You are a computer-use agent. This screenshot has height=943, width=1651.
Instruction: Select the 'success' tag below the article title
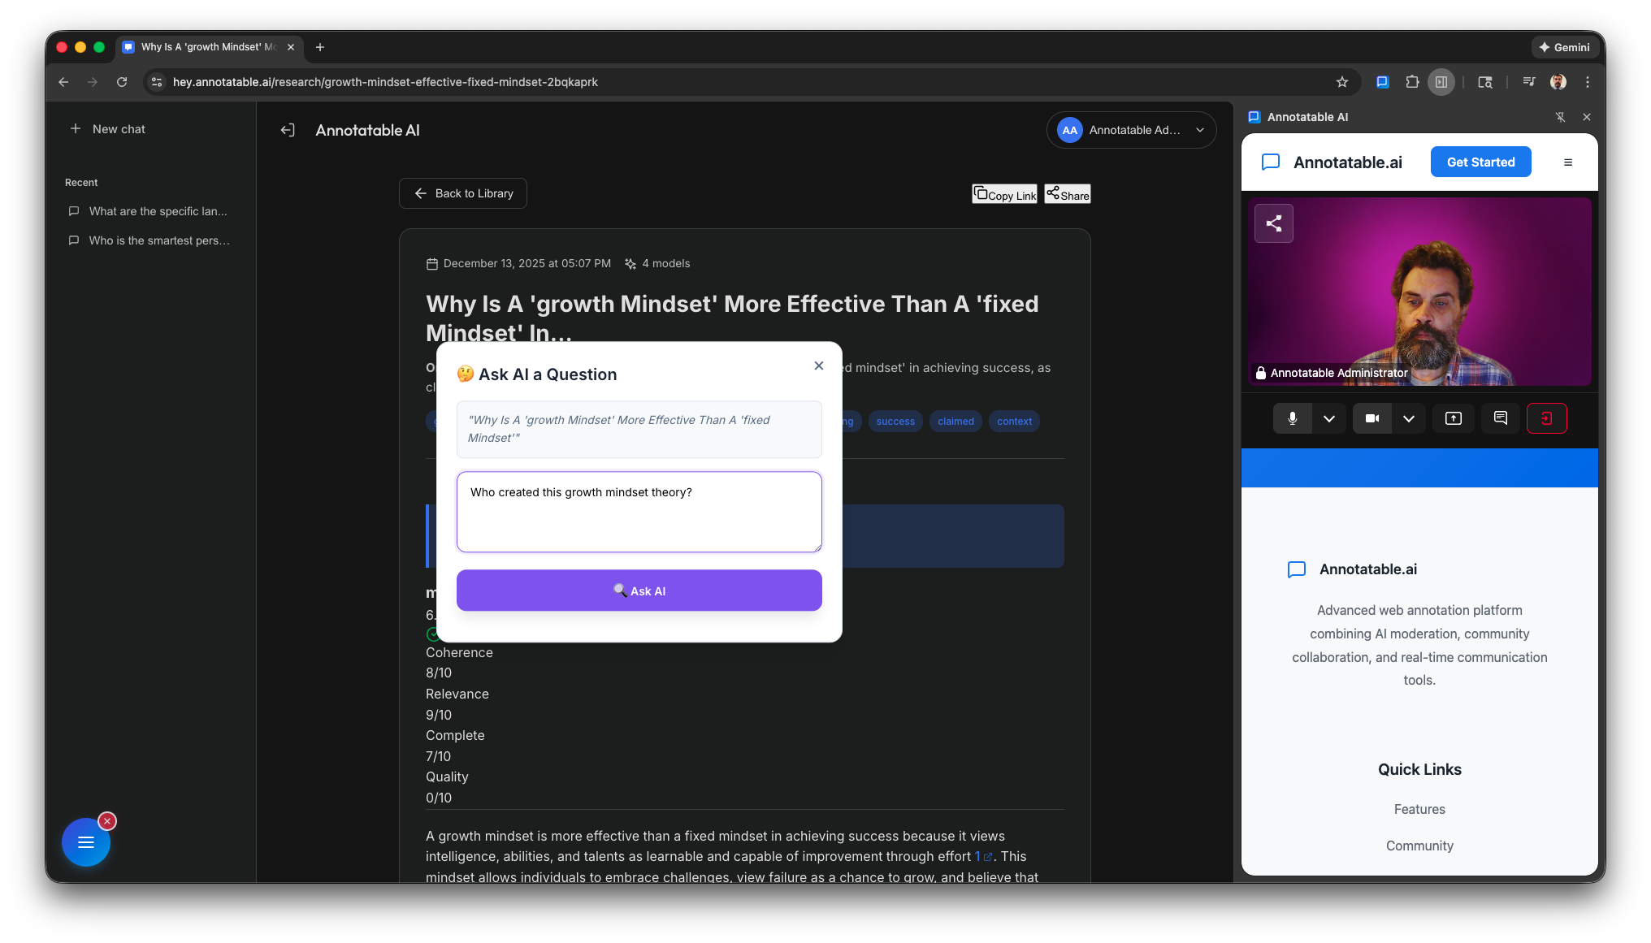[895, 421]
